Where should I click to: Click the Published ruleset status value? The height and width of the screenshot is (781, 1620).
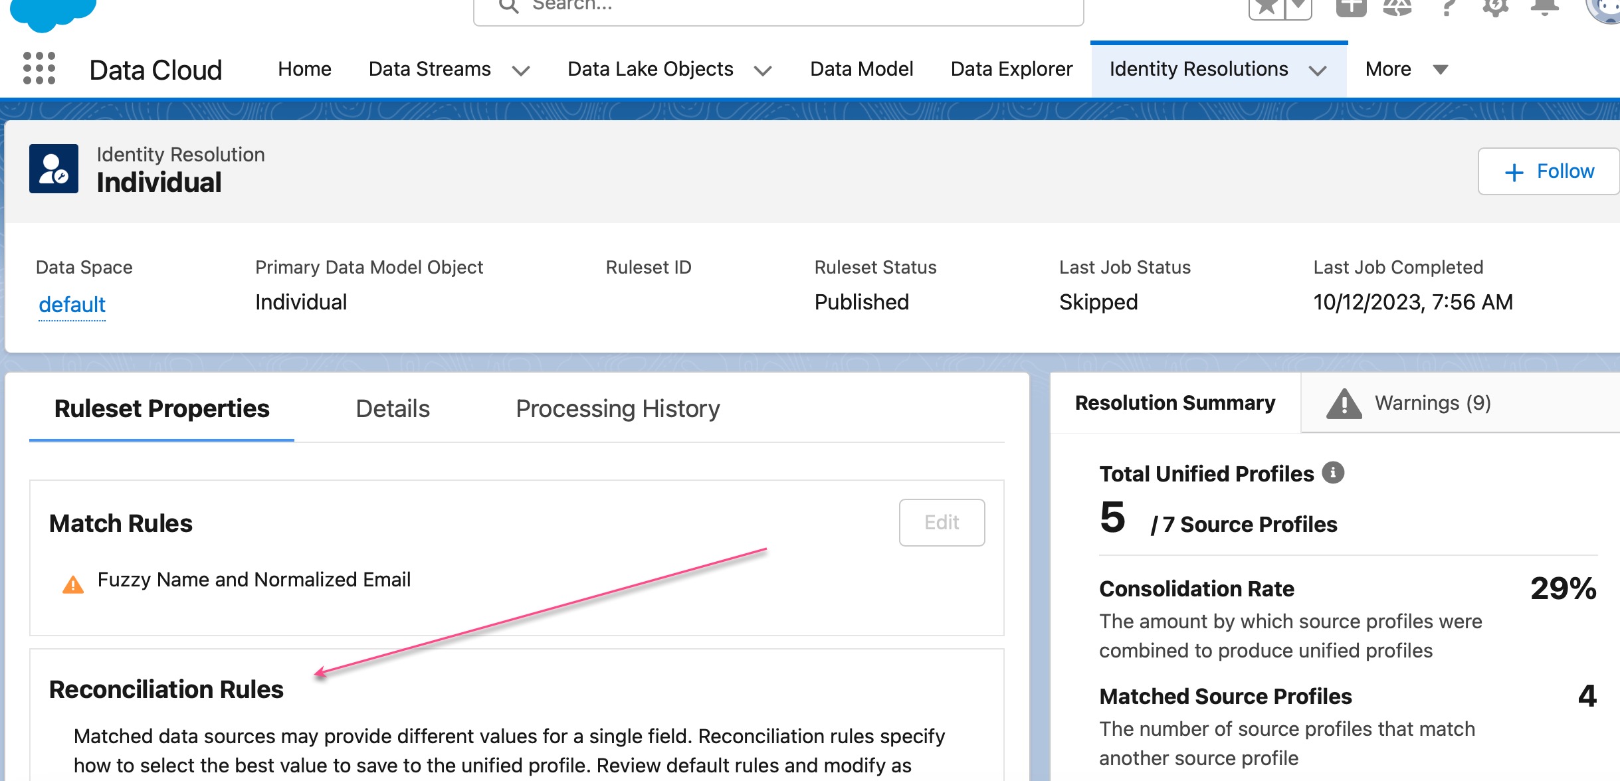click(861, 302)
